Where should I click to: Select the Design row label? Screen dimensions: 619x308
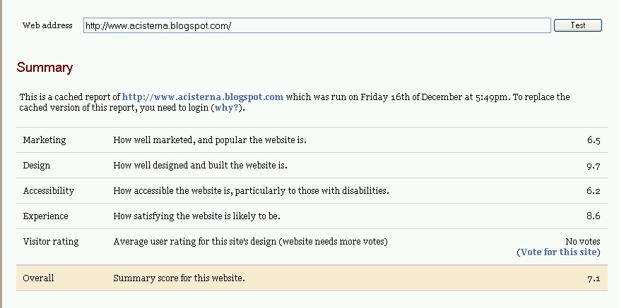click(36, 166)
